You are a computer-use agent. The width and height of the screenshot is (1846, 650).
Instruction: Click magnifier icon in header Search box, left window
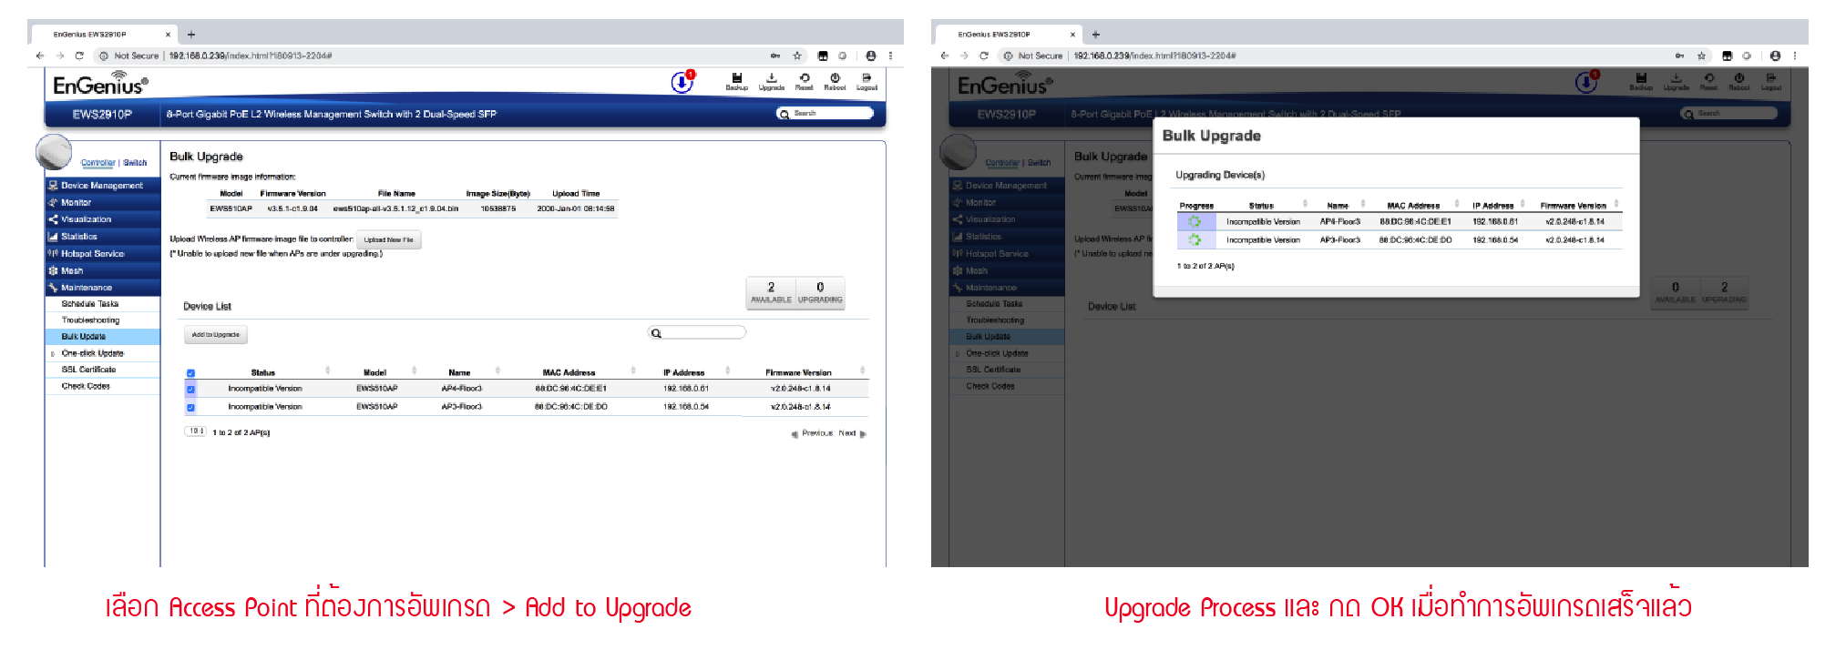pos(785,114)
